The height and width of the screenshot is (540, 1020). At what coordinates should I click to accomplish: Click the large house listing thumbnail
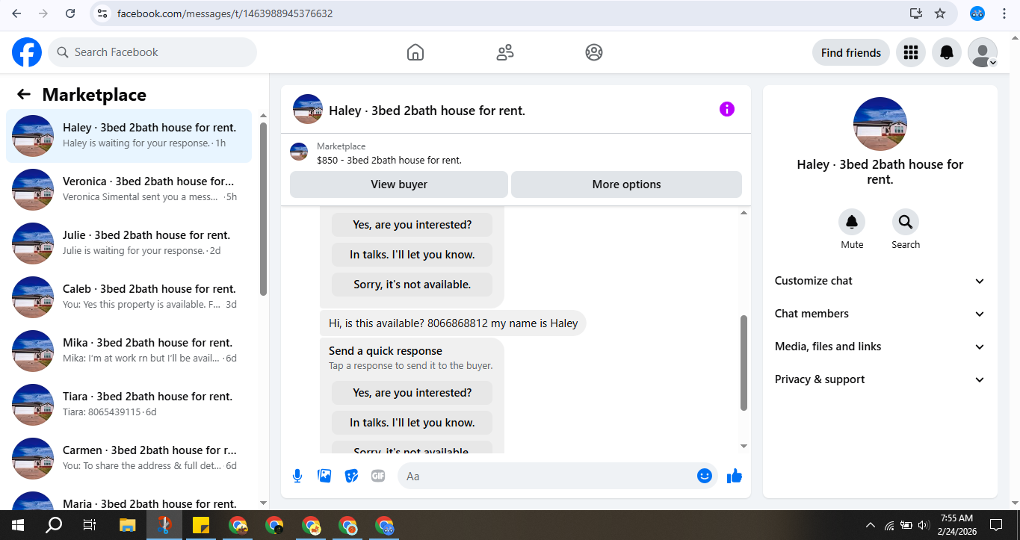click(880, 124)
